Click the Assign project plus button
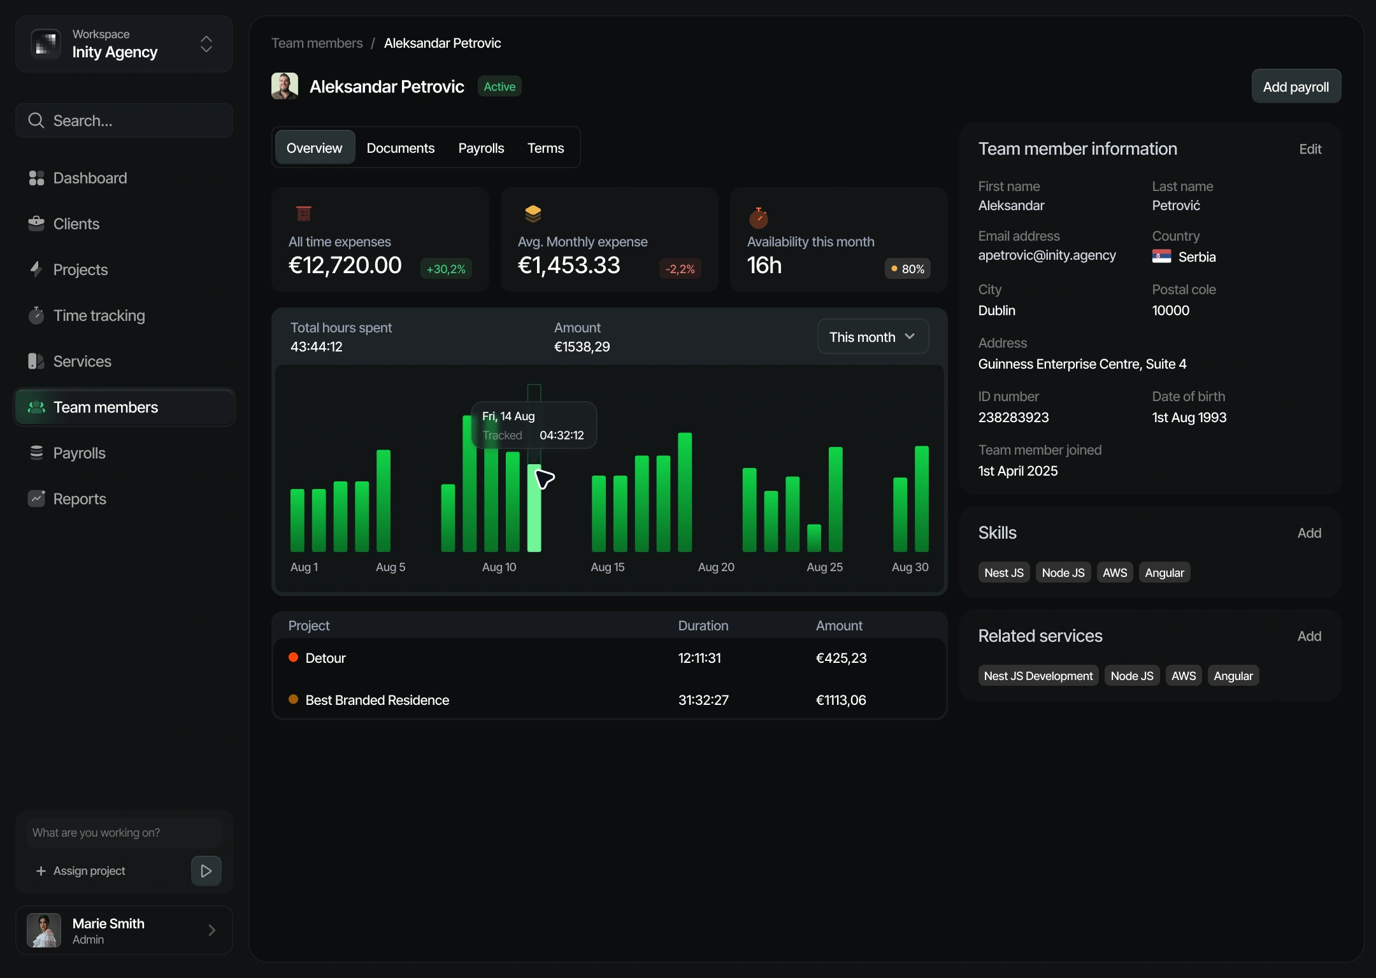Viewport: 1376px width, 978px height. point(41,870)
